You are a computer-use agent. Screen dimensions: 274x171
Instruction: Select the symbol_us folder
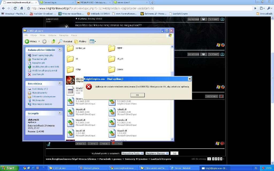[x=76, y=48]
